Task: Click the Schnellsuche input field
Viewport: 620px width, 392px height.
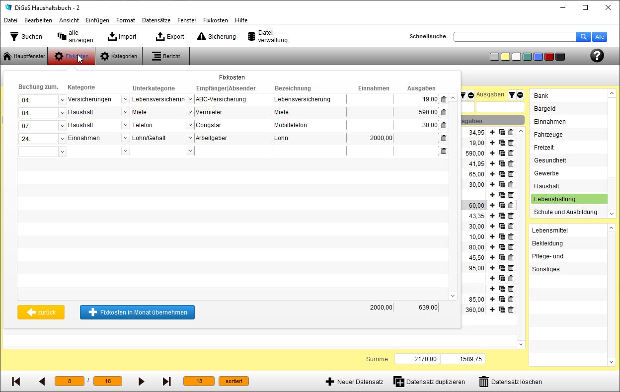Action: (x=514, y=37)
